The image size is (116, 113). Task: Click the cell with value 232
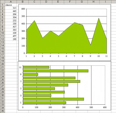point(11,20)
